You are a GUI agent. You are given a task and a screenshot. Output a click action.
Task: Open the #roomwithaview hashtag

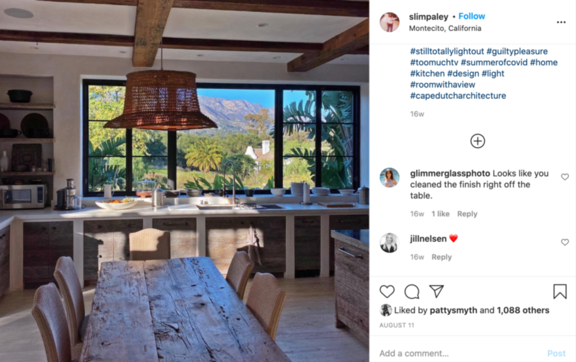443,85
